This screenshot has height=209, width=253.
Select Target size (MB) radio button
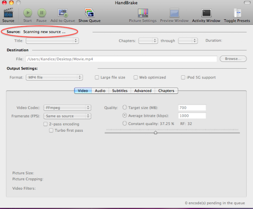point(125,107)
